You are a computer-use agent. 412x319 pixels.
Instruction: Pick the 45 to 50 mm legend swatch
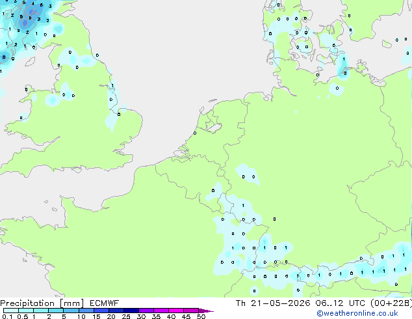coord(191,311)
